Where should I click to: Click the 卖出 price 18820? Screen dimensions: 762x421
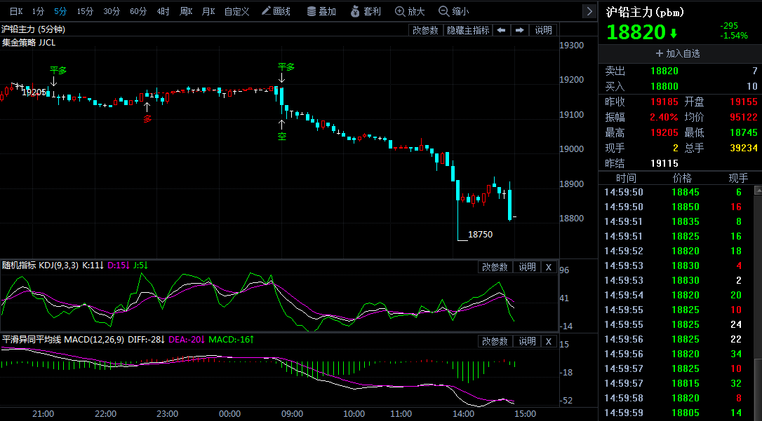(664, 71)
